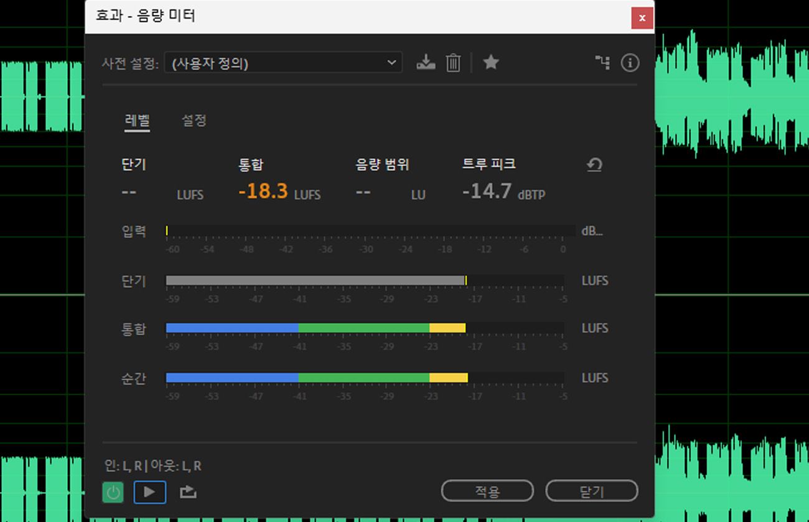
Task: Expand the preset list arrow
Action: coord(392,62)
